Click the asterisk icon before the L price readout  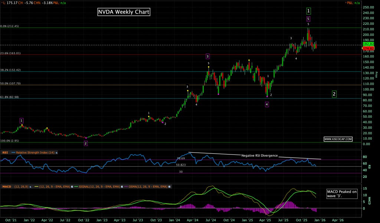click(x=2, y=2)
